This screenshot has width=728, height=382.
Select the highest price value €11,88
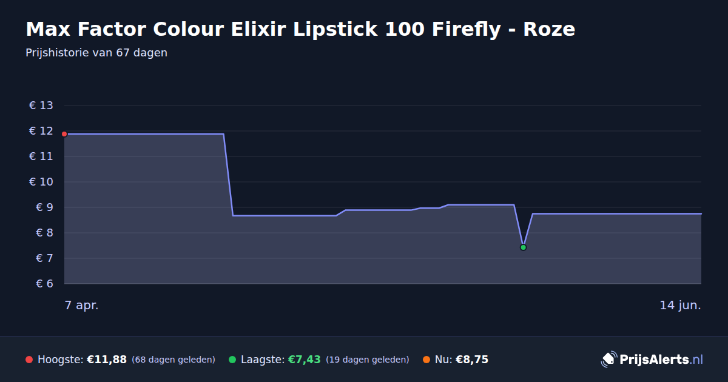click(107, 360)
